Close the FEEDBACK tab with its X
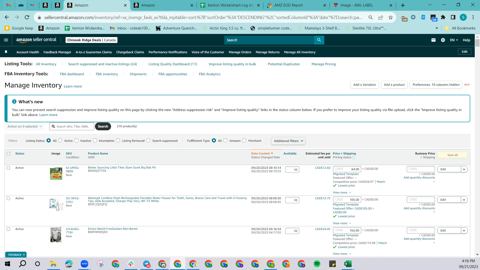Image resolution: width=480 pixels, height=270 pixels. pos(24,255)
